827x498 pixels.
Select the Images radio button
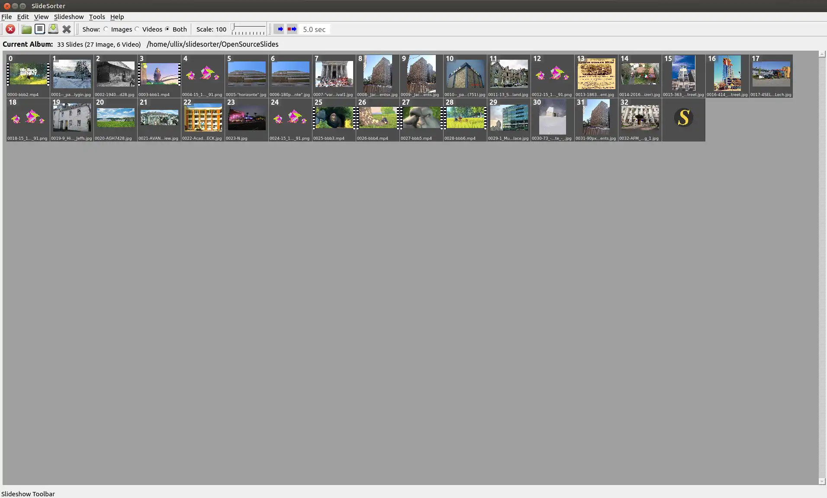[x=106, y=29]
